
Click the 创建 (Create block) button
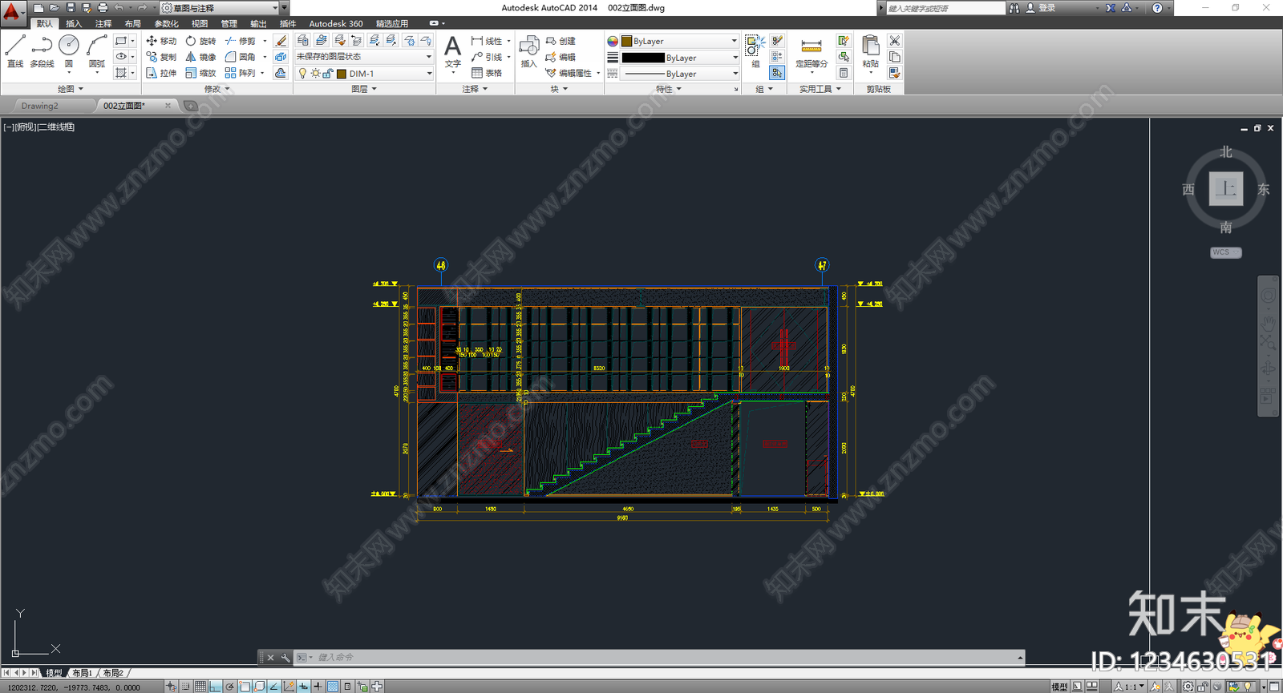pyautogui.click(x=561, y=41)
